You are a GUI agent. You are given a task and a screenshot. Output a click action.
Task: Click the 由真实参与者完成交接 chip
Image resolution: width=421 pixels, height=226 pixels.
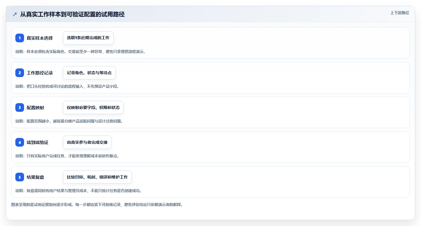pyautogui.click(x=87, y=142)
